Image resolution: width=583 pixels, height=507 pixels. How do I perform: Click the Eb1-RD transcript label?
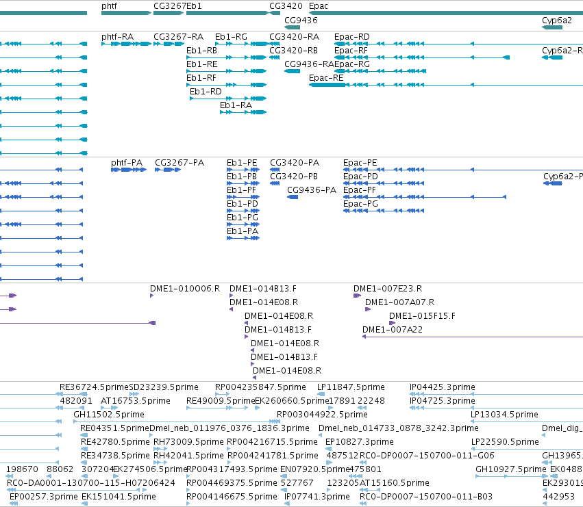(x=206, y=92)
